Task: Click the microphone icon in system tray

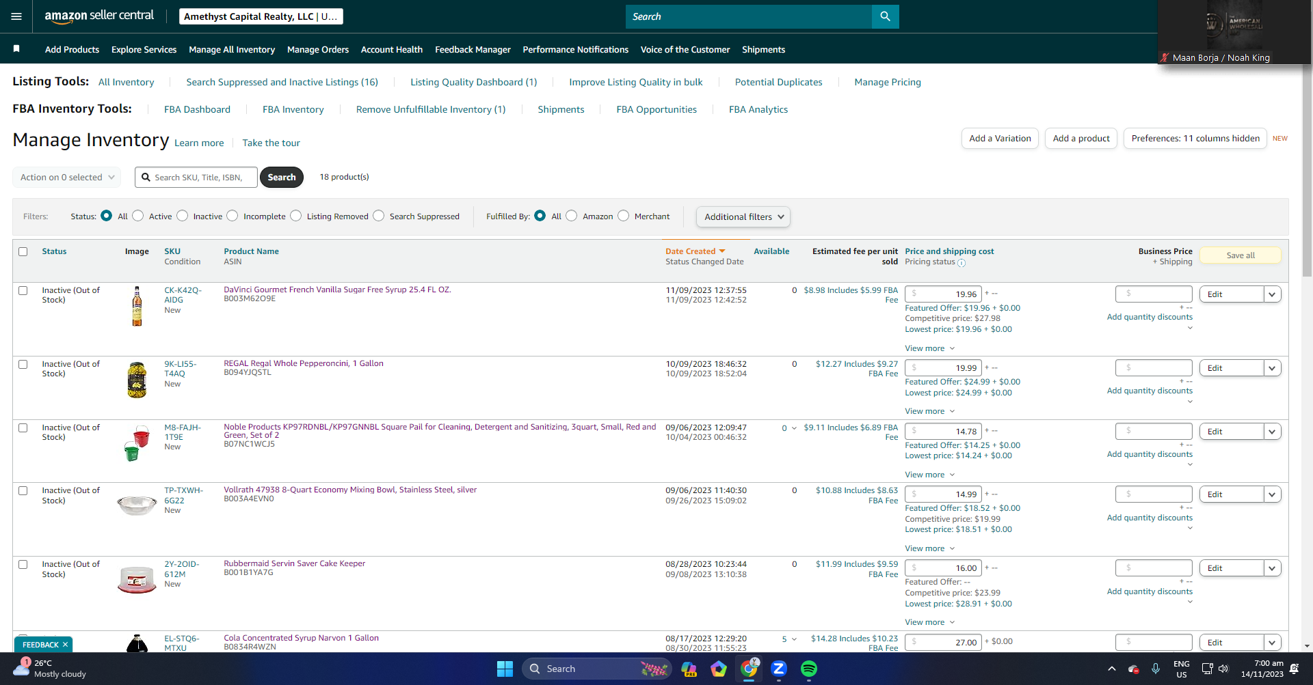Action: click(x=1155, y=669)
